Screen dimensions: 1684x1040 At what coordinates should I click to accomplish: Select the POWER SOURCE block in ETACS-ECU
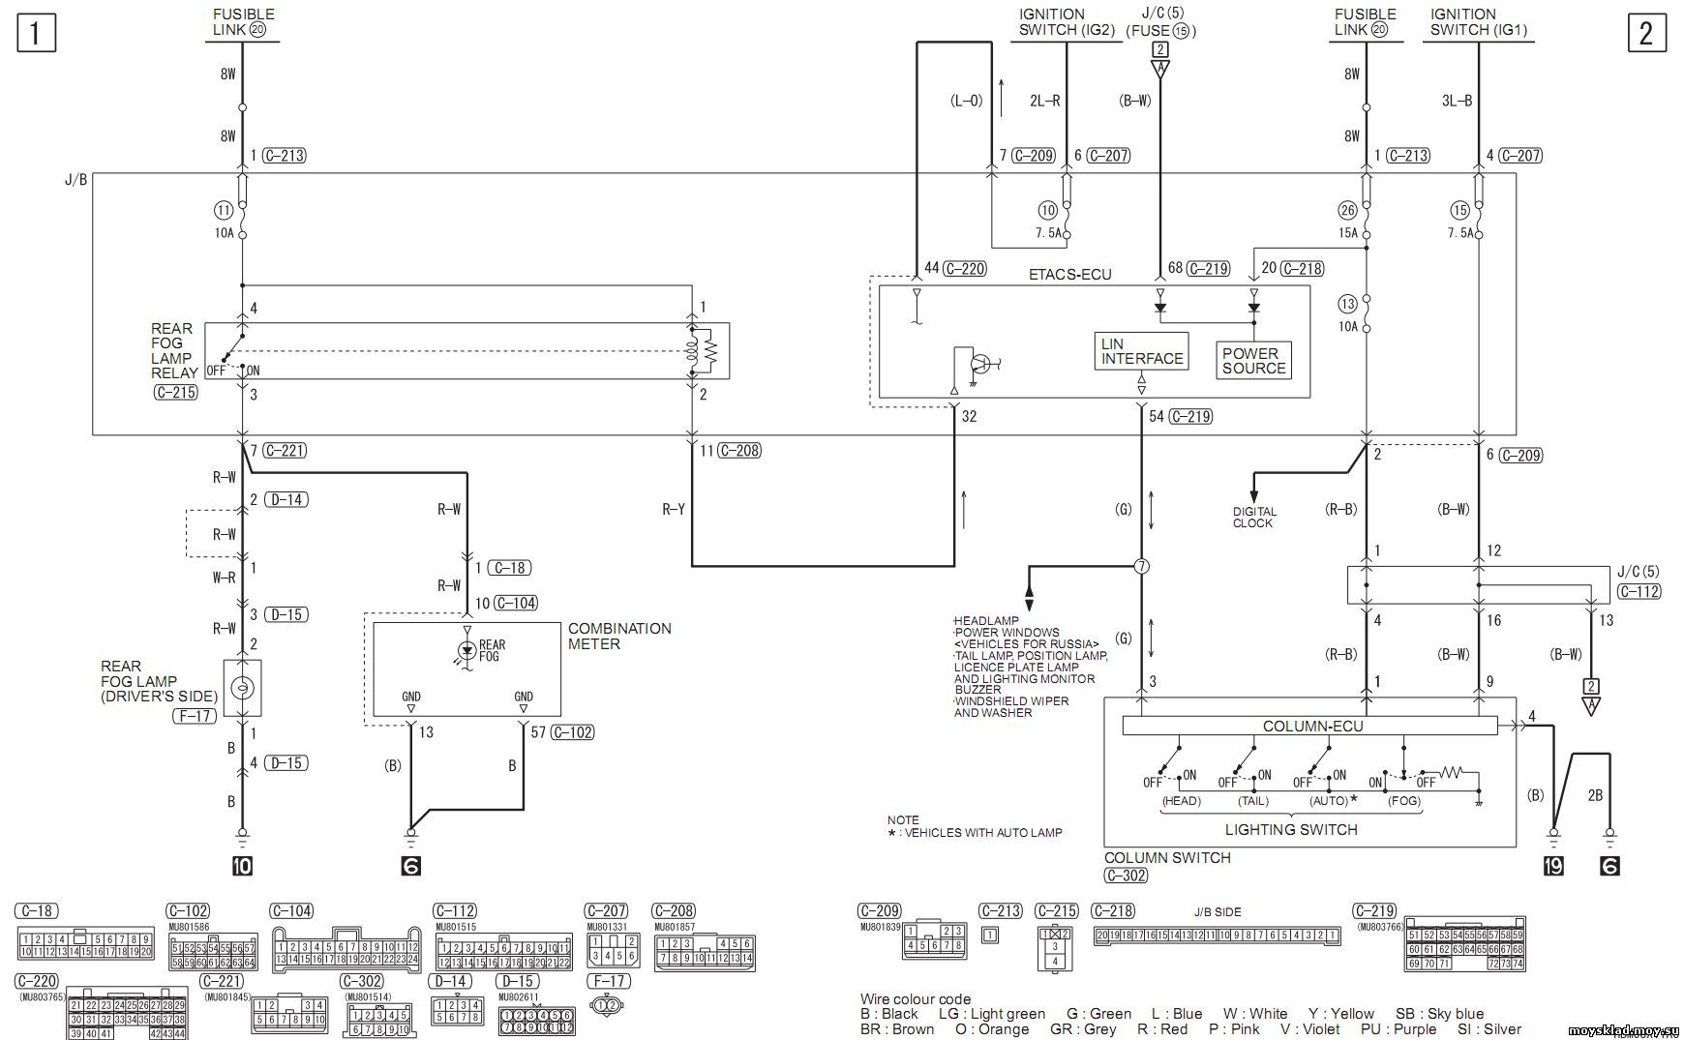[x=1253, y=361]
